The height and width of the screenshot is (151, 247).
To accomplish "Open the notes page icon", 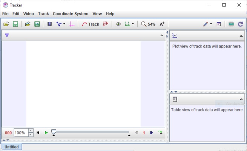I will [219, 24].
